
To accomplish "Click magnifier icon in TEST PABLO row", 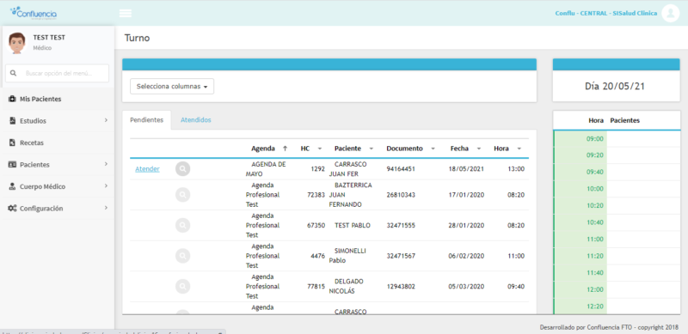I will click(183, 225).
